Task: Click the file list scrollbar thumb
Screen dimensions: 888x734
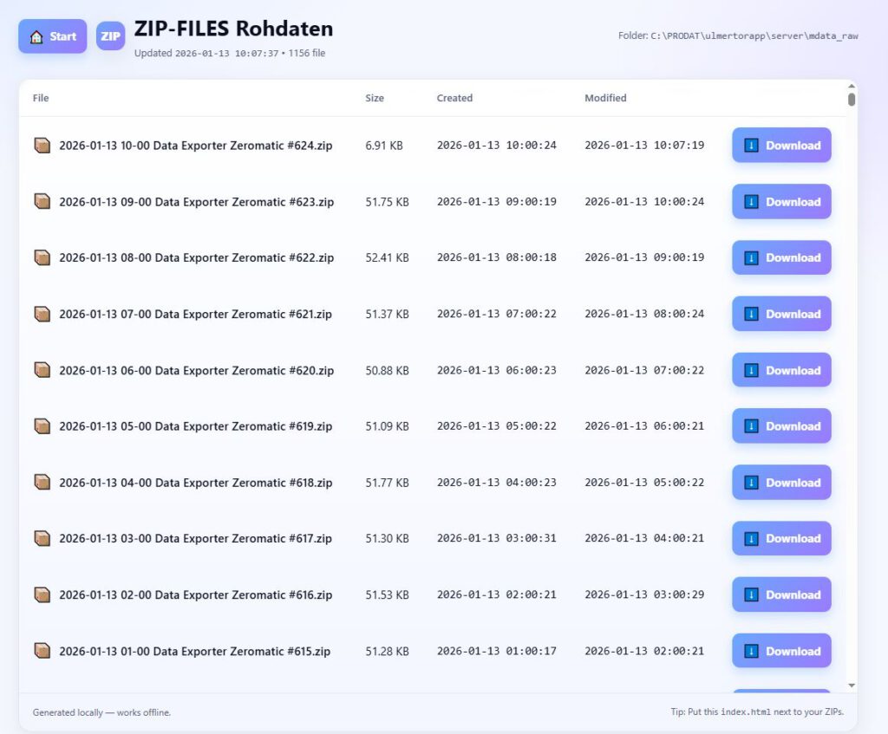Action: pos(852,99)
